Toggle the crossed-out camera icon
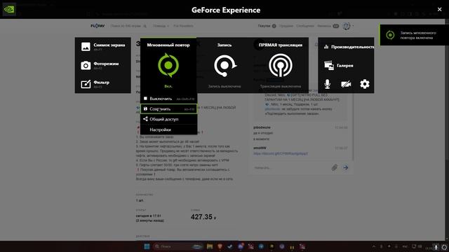The height and width of the screenshot is (252, 449). [346, 84]
